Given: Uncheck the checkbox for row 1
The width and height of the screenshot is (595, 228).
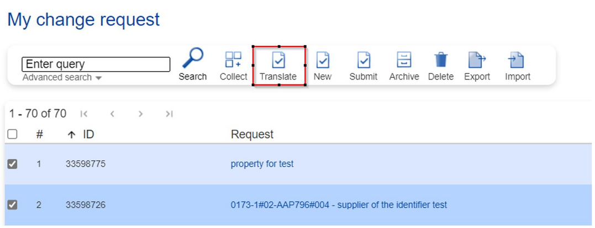Looking at the screenshot, I should (x=12, y=164).
